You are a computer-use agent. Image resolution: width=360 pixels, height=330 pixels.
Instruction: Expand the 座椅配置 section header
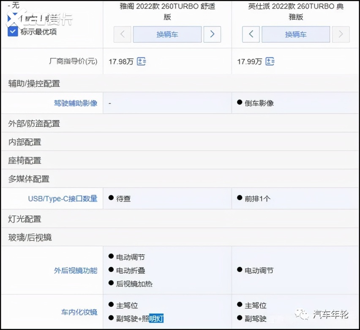(180, 160)
